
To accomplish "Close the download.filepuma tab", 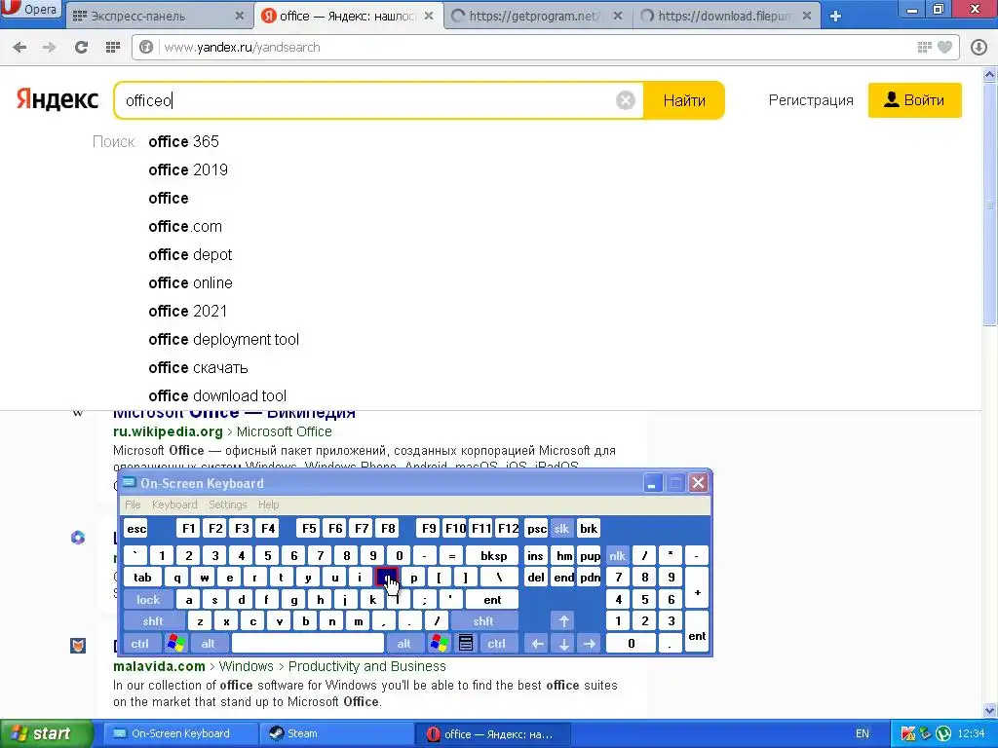I will [806, 16].
